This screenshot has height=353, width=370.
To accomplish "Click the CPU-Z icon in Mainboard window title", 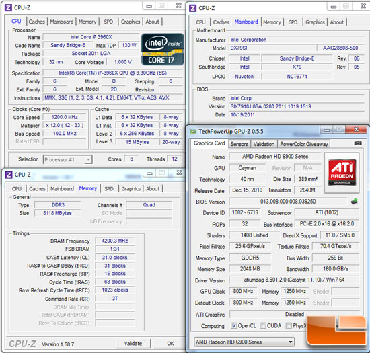I will (x=192, y=8).
